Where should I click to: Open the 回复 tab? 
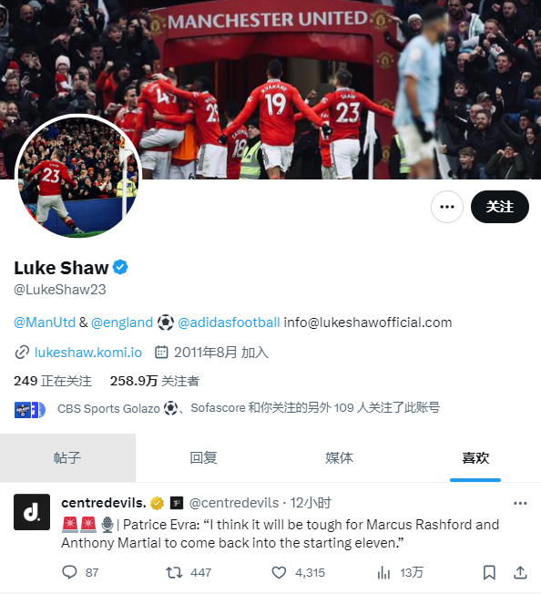click(x=203, y=457)
